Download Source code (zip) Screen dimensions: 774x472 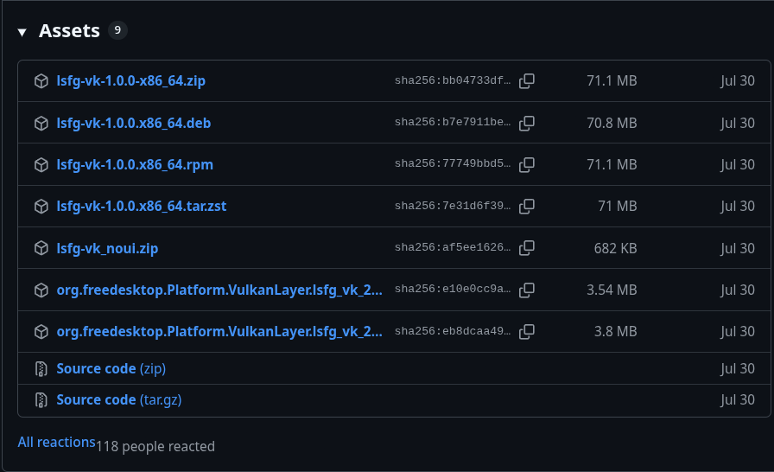[111, 369]
